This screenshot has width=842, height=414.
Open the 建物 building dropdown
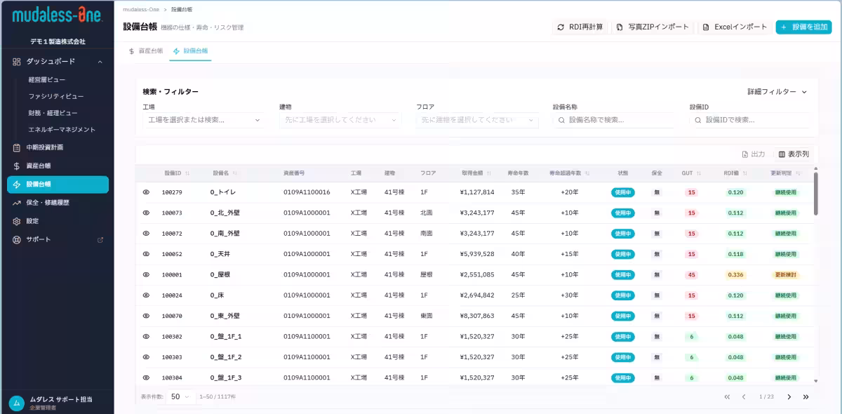tap(340, 120)
